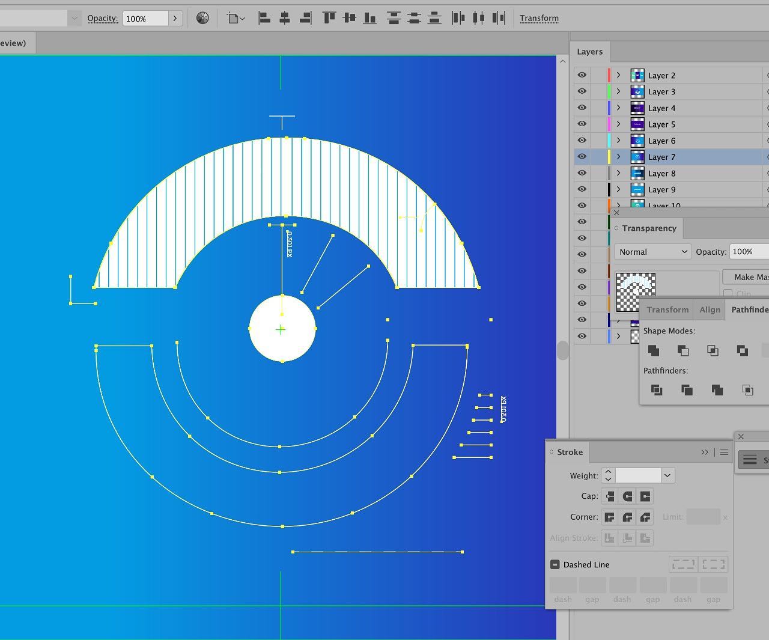The height and width of the screenshot is (640, 769).
Task: Toggle Layer 5 visibility eye
Action: (x=582, y=124)
